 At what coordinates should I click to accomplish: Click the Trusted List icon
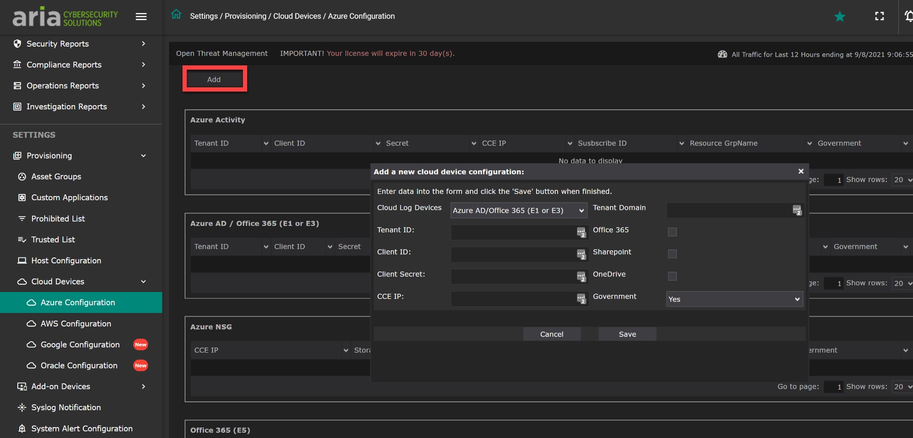pos(22,240)
